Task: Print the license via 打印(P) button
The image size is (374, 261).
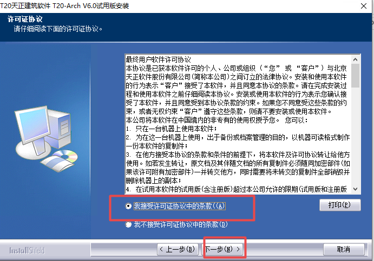Action: [x=340, y=205]
